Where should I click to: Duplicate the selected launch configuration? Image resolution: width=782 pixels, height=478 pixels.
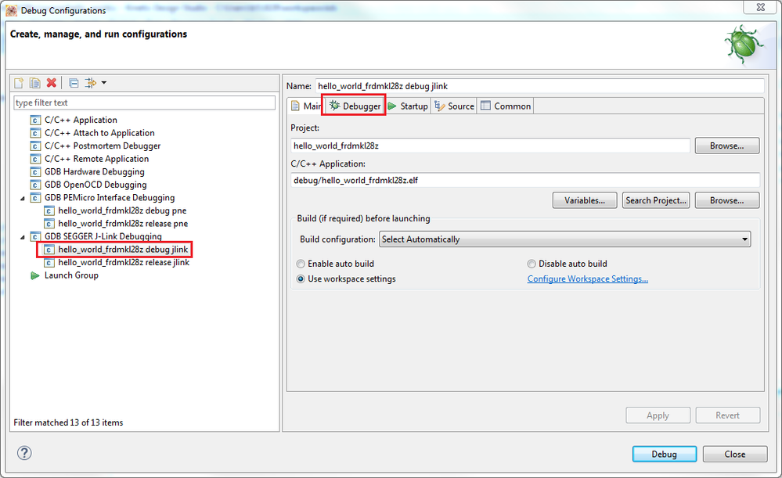point(35,83)
